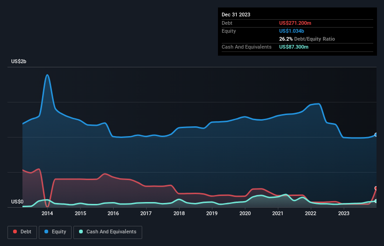
Task: Select the 2018 x-axis label
Action: click(179, 213)
